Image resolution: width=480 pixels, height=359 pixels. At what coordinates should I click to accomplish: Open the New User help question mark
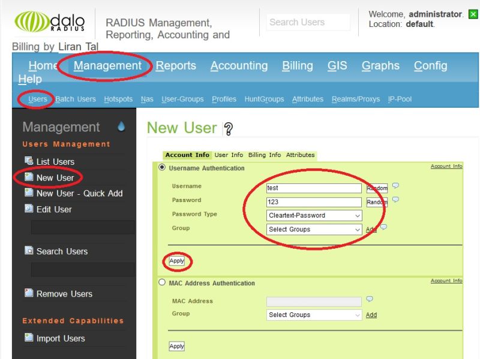point(229,129)
